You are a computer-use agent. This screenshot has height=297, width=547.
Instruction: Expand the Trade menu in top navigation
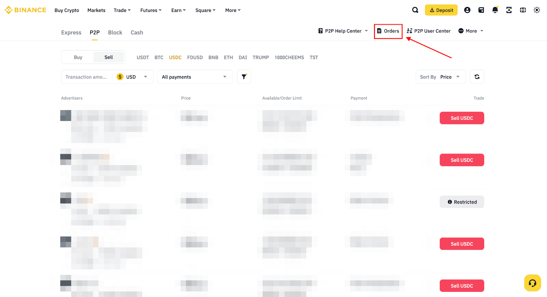pos(122,10)
